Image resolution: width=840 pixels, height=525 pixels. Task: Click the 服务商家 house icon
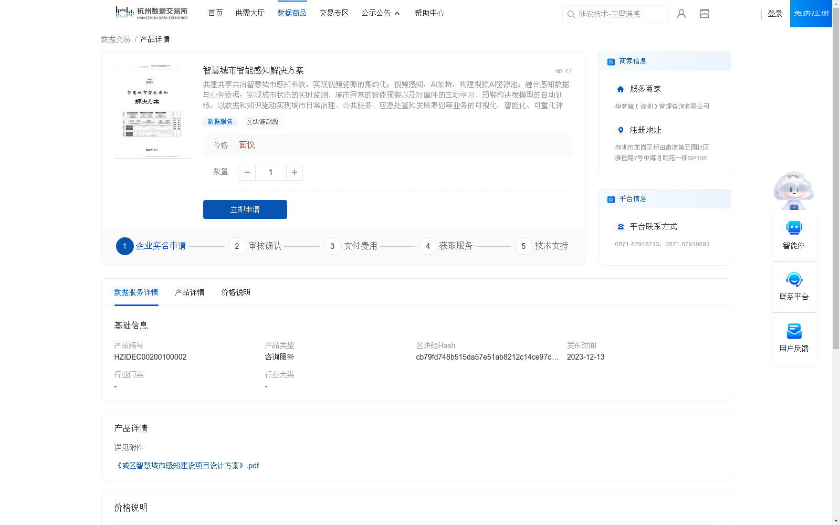coord(621,89)
